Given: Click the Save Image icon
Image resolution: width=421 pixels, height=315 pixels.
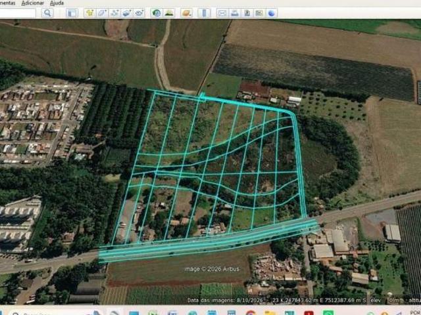Looking at the screenshot, I should click(247, 12).
